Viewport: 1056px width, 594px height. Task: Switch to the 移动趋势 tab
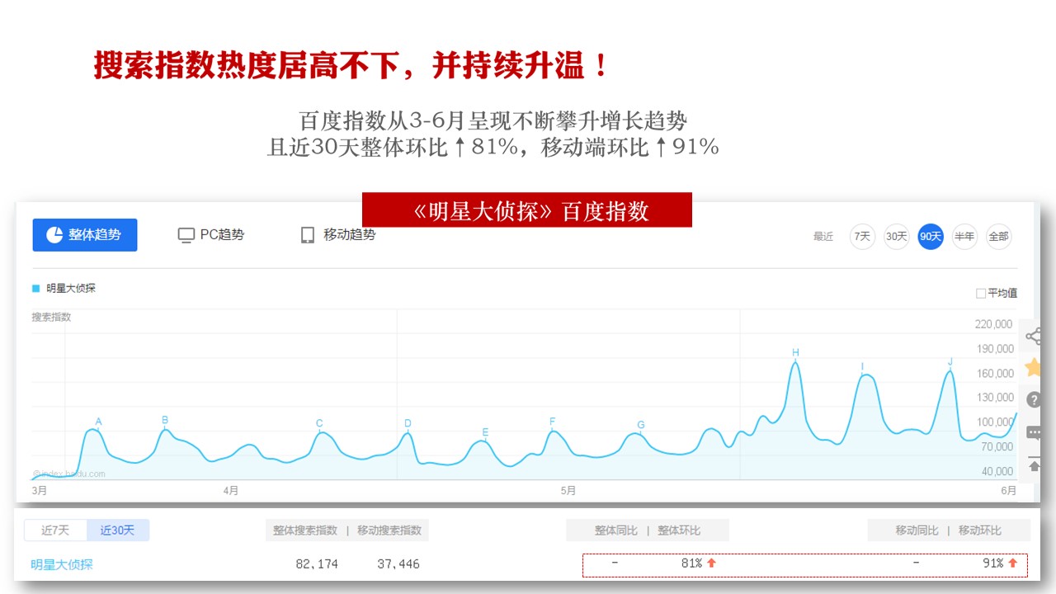coord(337,235)
